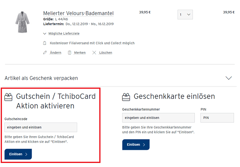Image resolution: width=240 pixels, height=167 pixels.
Task: Click the Gutschein gift icon
Action: pos(9,97)
